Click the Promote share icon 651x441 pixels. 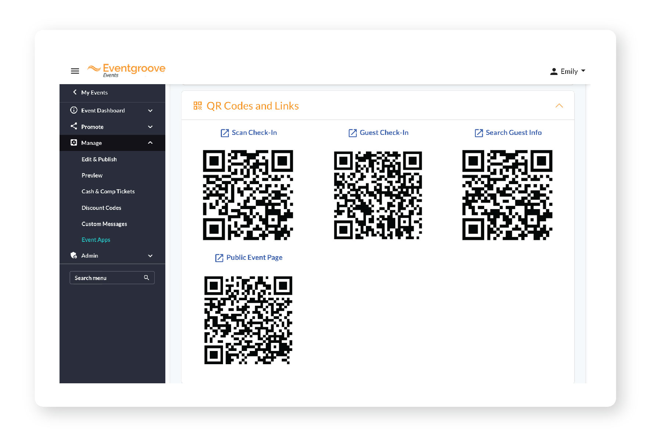74,126
